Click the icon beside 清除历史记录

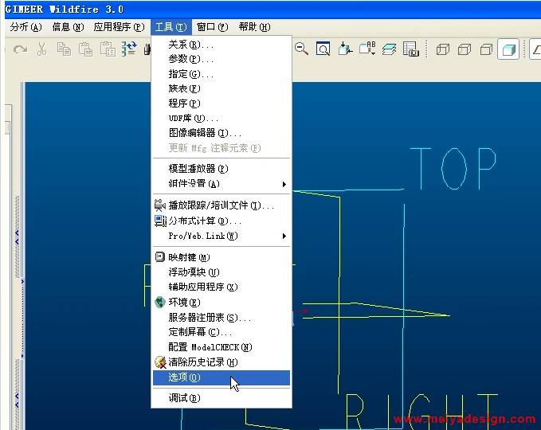pos(160,362)
